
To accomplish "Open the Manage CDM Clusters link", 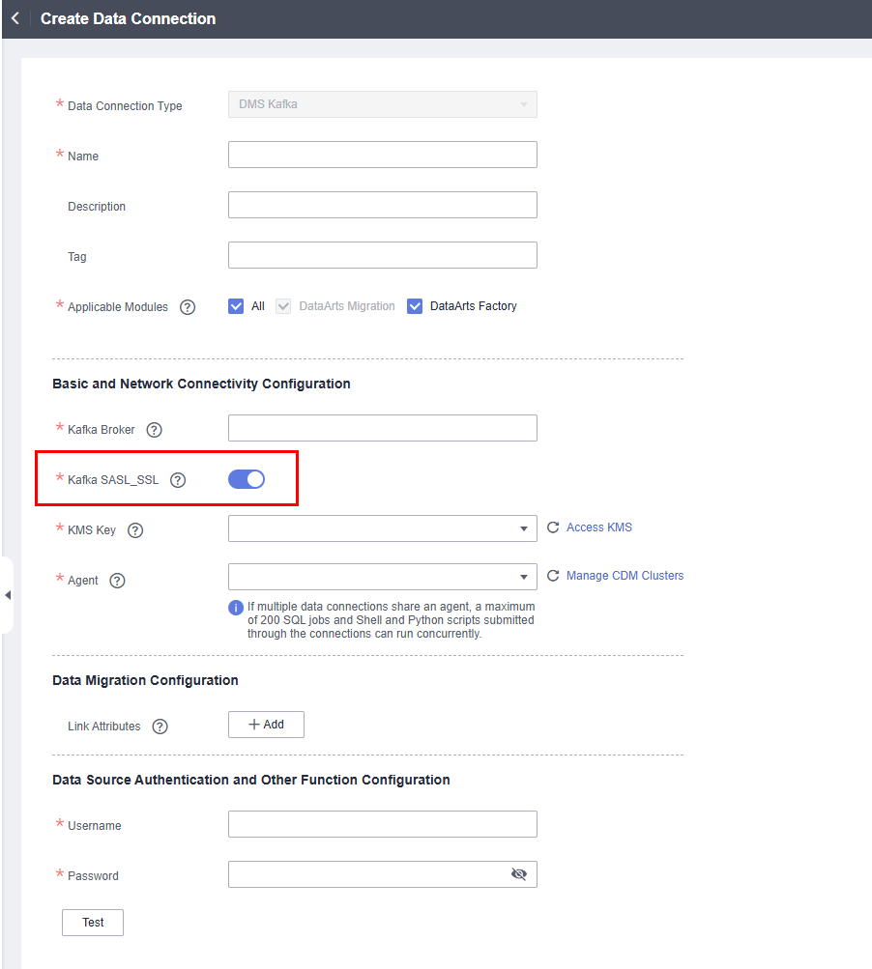I will pyautogui.click(x=625, y=576).
